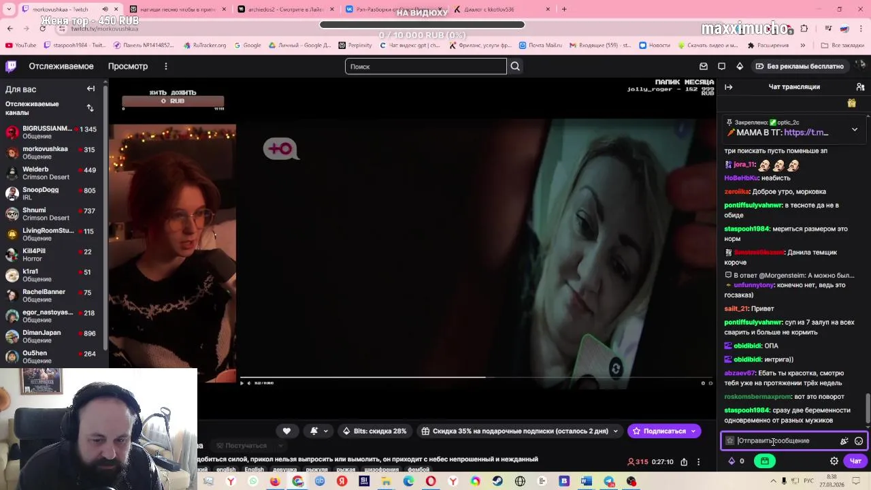The height and width of the screenshot is (490, 871).
Task: Expand the pinned message chevron in chat
Action: point(855,129)
